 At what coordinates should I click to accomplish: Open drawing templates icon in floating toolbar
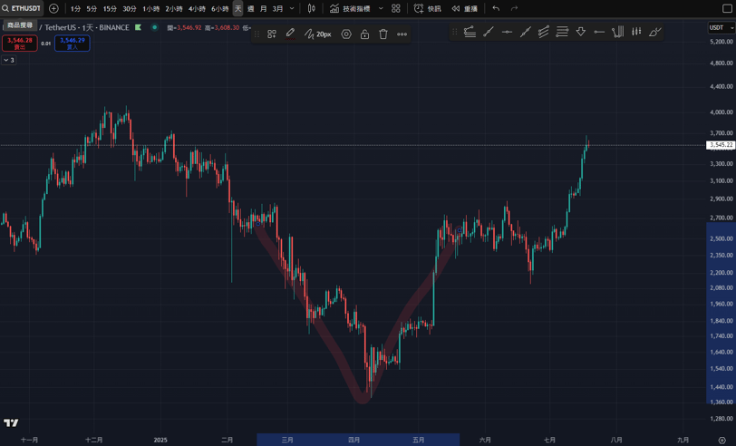[272, 34]
